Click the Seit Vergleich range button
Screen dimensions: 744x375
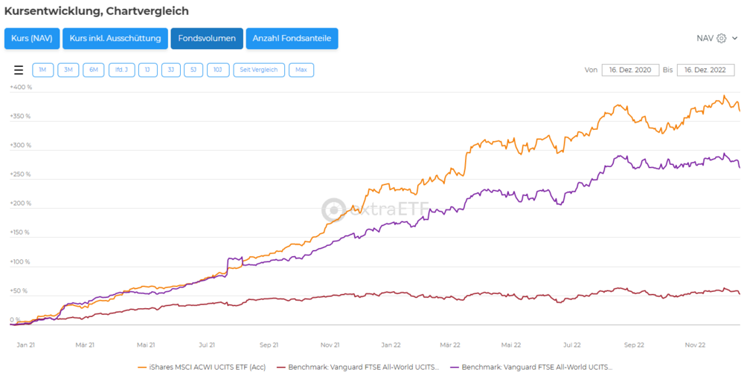pos(258,70)
